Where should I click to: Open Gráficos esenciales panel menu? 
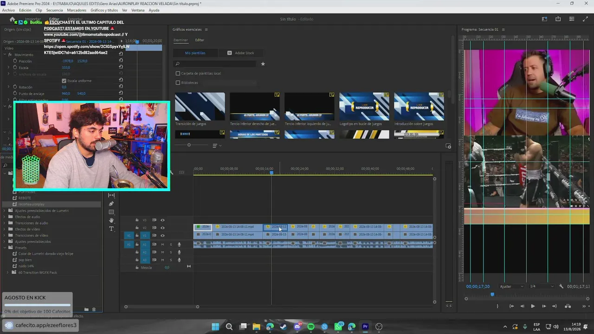206,30
